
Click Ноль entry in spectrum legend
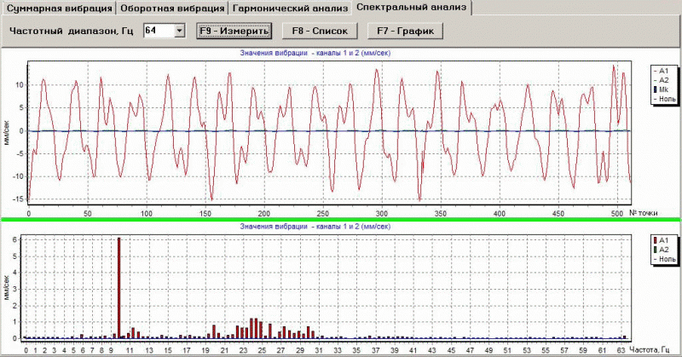[665, 259]
